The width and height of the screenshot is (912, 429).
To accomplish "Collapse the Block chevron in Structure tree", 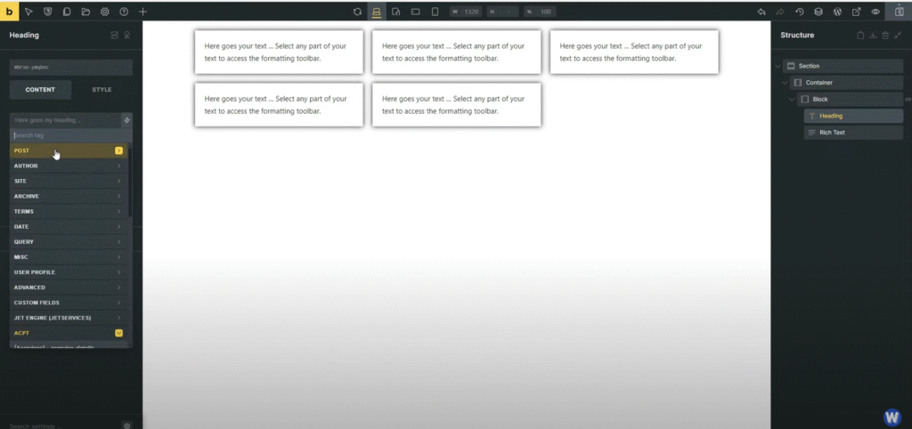I will click(792, 100).
